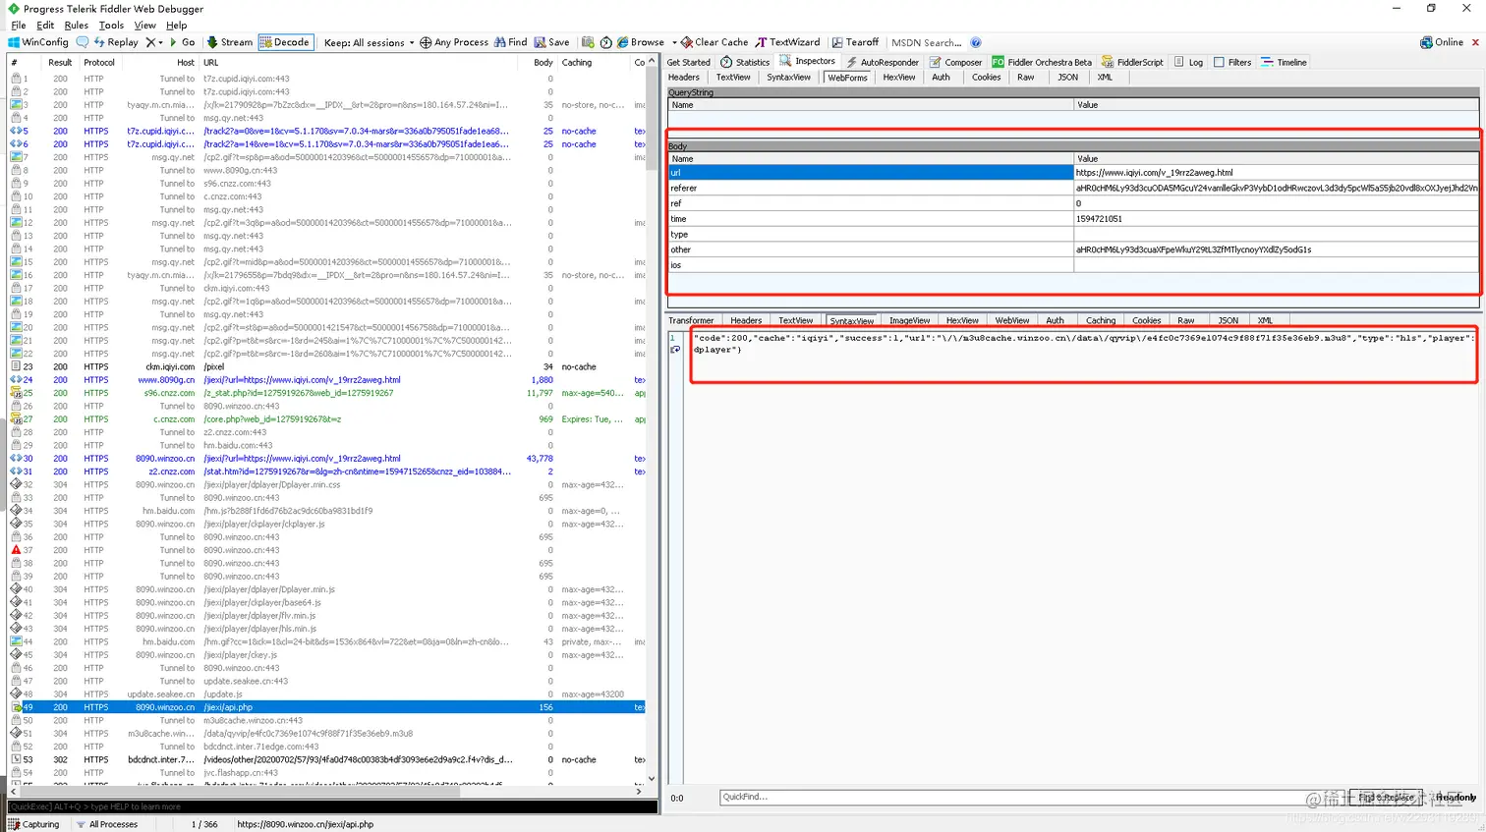Open the Edit menu

[45, 26]
